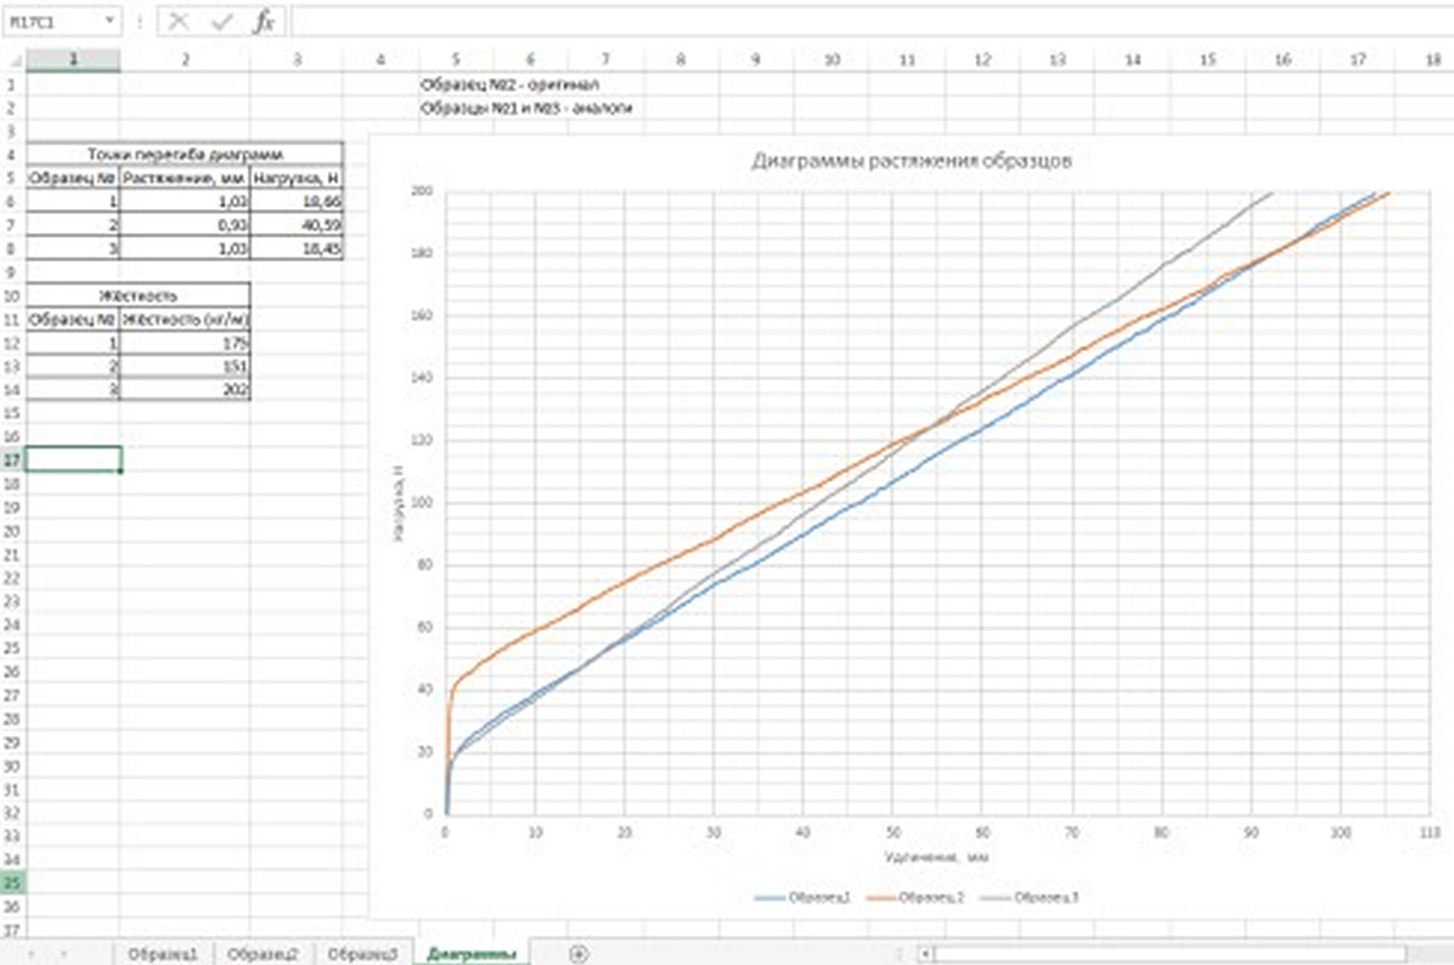Select row 9 header
This screenshot has width=1454, height=965.
12,272
